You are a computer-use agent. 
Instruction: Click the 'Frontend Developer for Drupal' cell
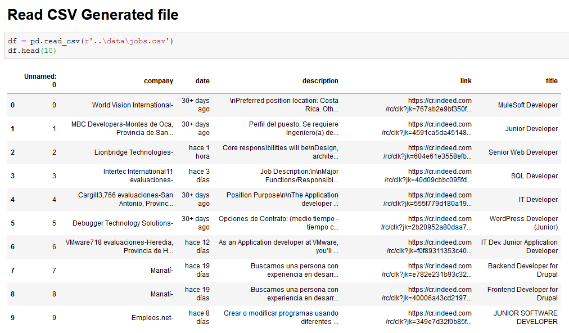[x=522, y=294]
